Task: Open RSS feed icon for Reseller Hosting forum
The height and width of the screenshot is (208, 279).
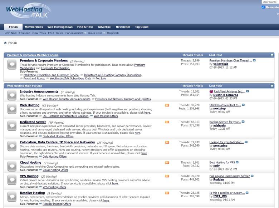Action: pyautogui.click(x=167, y=193)
